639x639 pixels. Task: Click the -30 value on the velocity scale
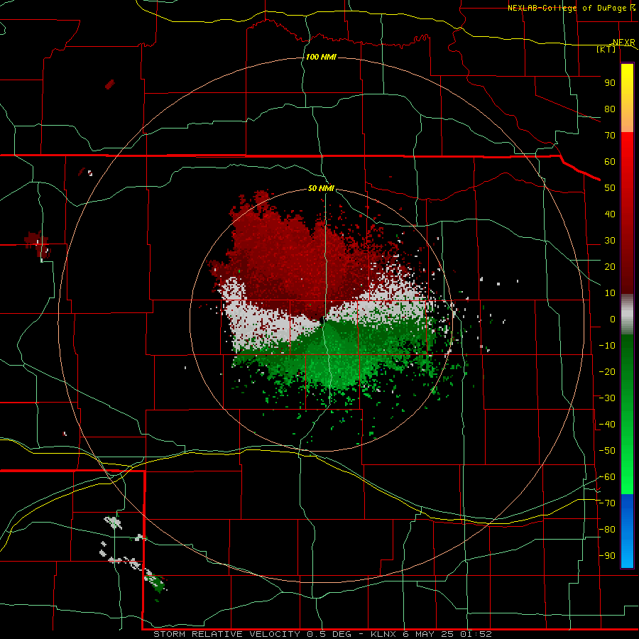pyautogui.click(x=607, y=398)
